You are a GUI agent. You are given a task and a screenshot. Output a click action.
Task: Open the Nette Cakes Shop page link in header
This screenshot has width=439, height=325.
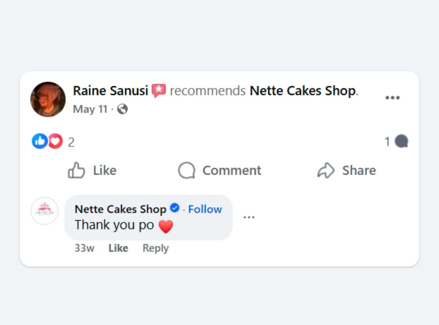pos(302,91)
